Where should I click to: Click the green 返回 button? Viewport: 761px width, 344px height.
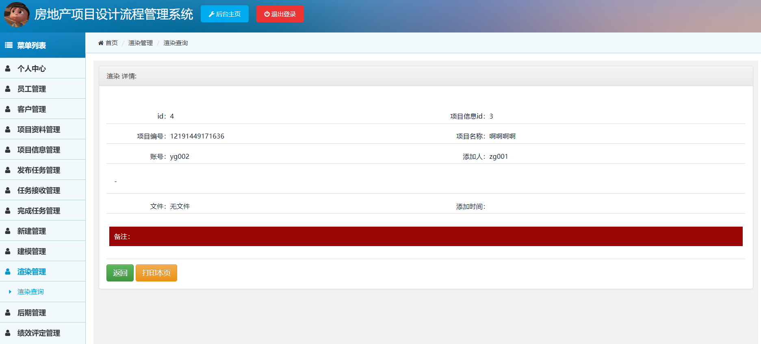[120, 273]
